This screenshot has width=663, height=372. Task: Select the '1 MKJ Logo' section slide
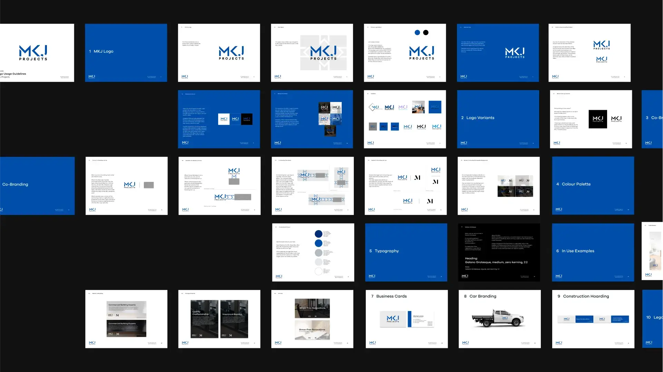coord(126,53)
